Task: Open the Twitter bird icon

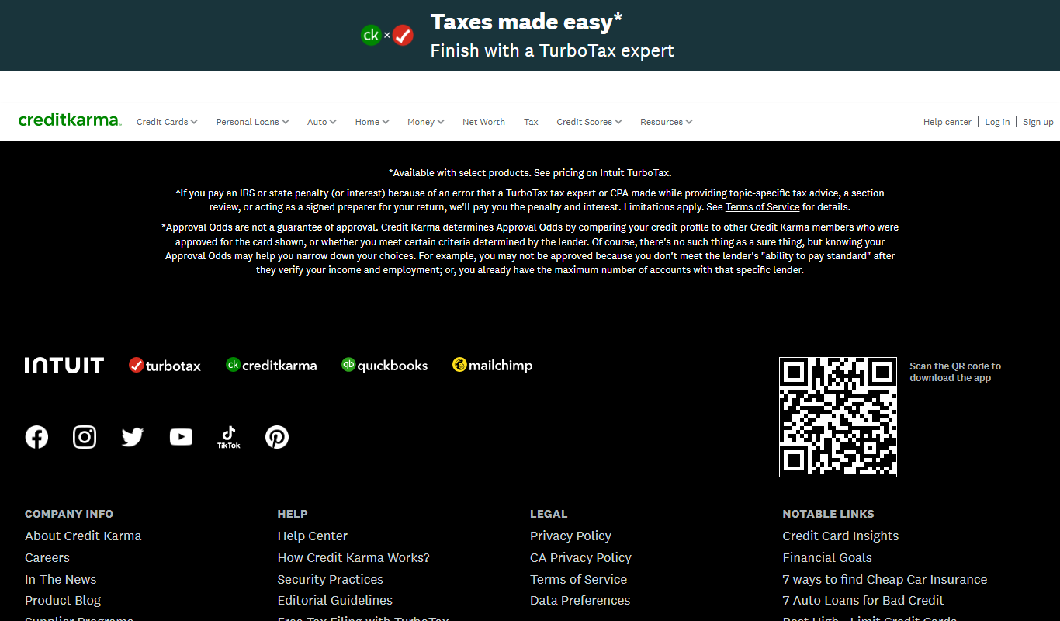Action: (133, 437)
